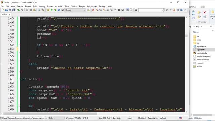Copy selection with the toolbar icon
The height and width of the screenshot is (121, 215).
point(31,10)
